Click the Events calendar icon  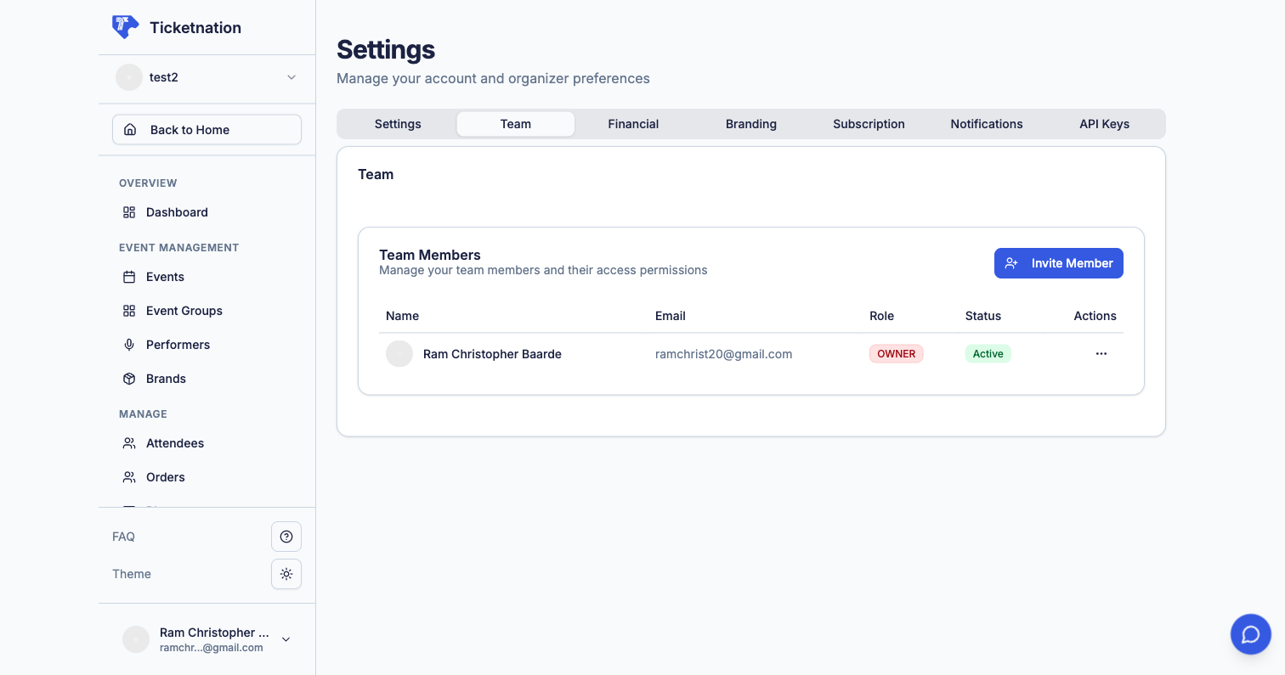(x=129, y=277)
